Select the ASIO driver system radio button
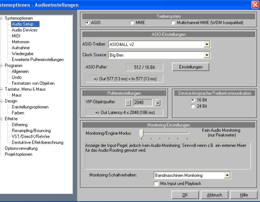The image size is (260, 202). click(x=87, y=23)
